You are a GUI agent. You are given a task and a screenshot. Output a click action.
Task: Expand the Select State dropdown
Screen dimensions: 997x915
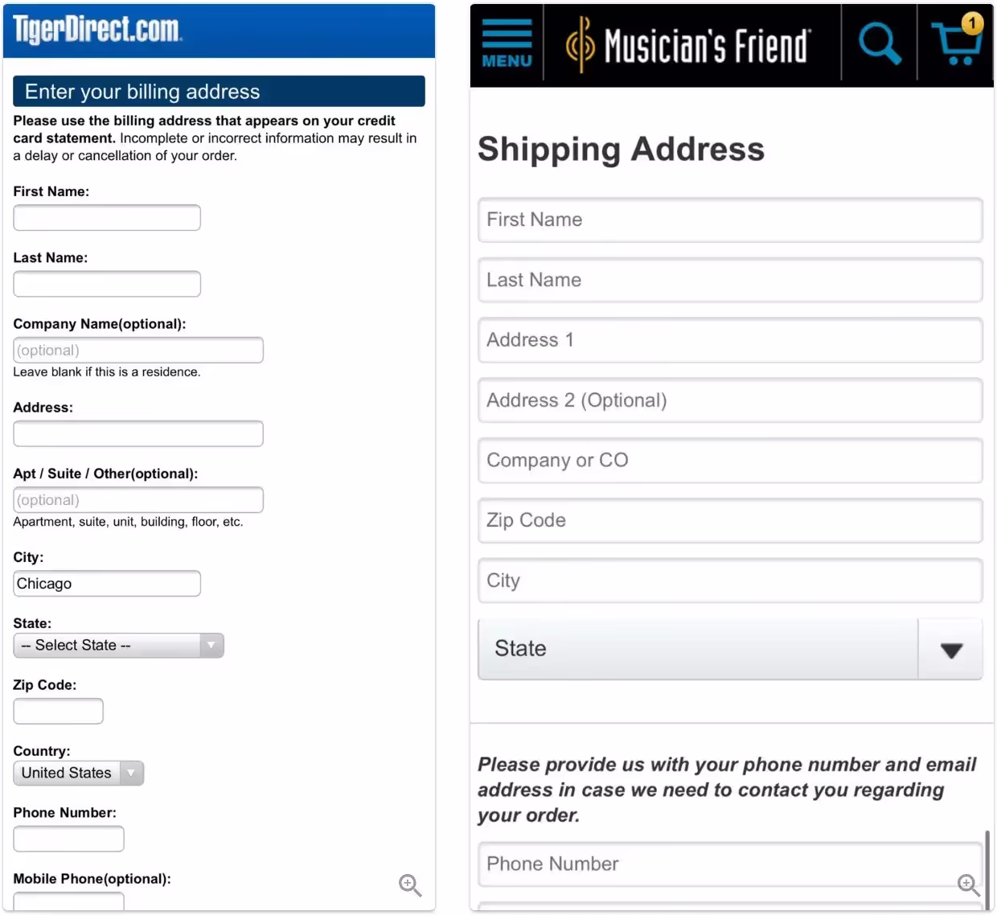tap(118, 646)
